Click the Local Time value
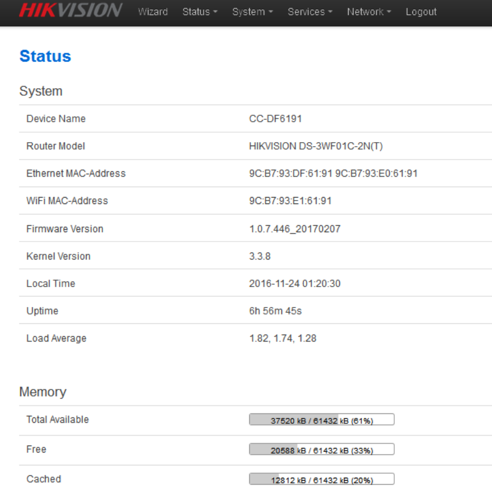 (294, 284)
